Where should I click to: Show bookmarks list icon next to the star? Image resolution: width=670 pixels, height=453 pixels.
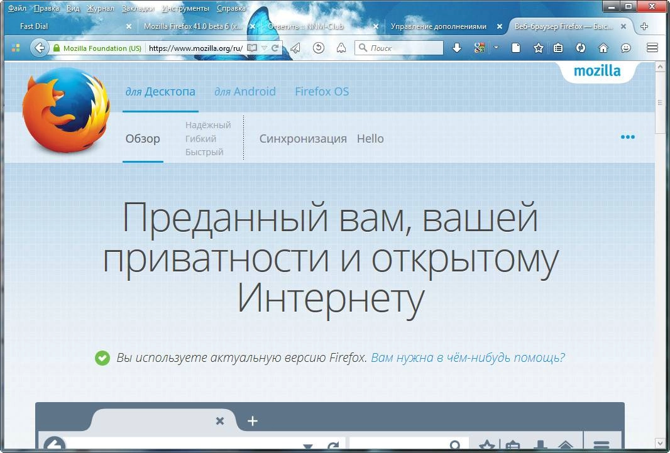pos(558,48)
